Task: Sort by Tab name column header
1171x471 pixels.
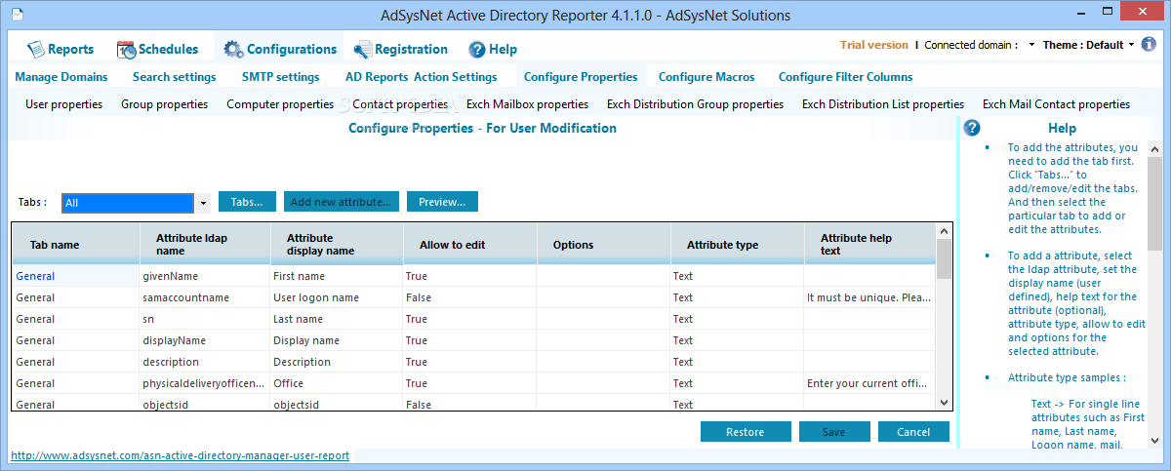Action: [75, 245]
